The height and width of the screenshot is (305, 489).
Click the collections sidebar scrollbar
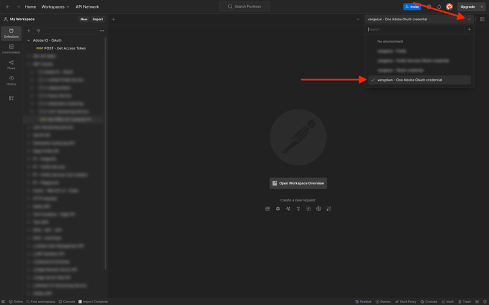click(106, 152)
